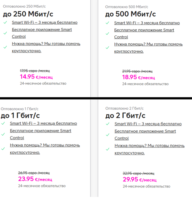Viewport: 192px width, 204px height.
Task: Click 'Нужна помощь?' link in 500 Мбит/с plan
Action: [148, 44]
